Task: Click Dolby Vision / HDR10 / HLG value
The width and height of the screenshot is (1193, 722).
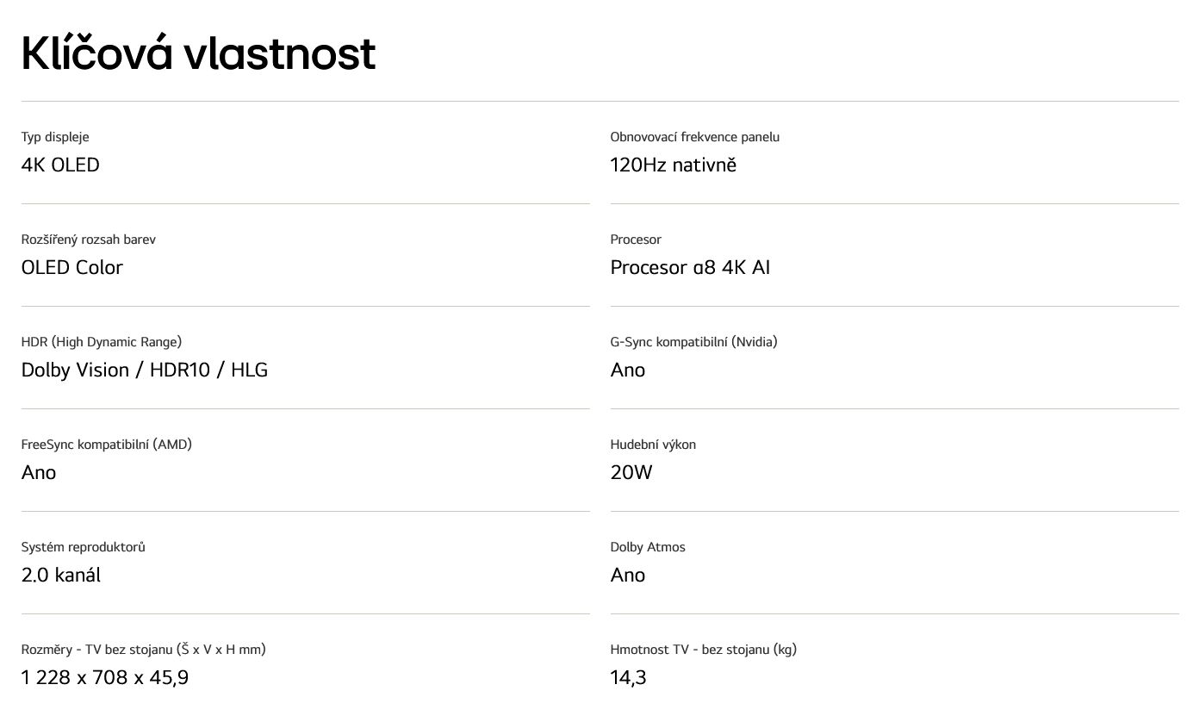Action: point(145,370)
